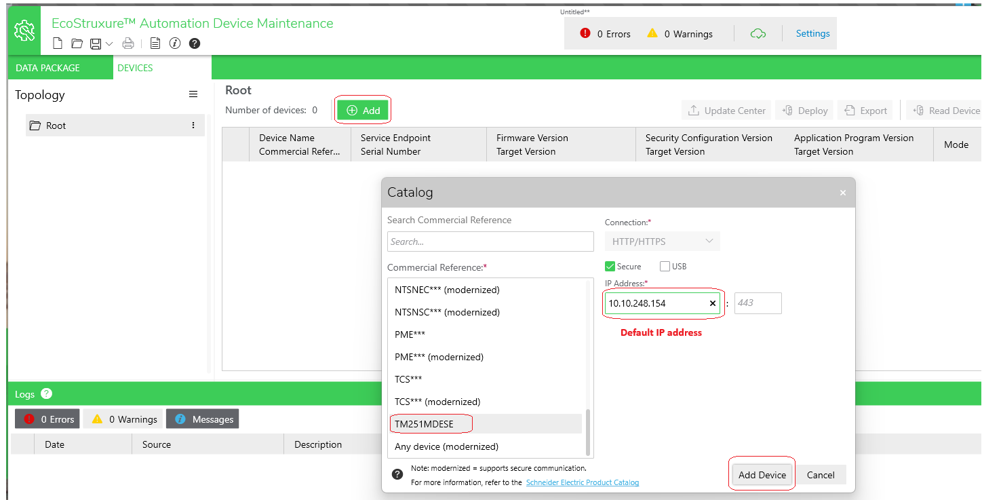The image size is (982, 500).
Task: Open the Root folder options menu
Action: coord(193,126)
